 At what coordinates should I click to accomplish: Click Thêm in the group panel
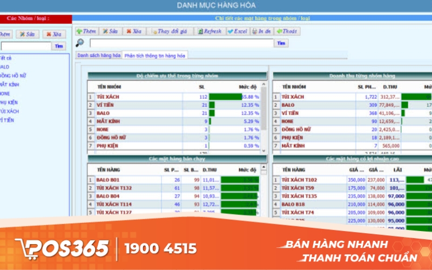point(5,34)
